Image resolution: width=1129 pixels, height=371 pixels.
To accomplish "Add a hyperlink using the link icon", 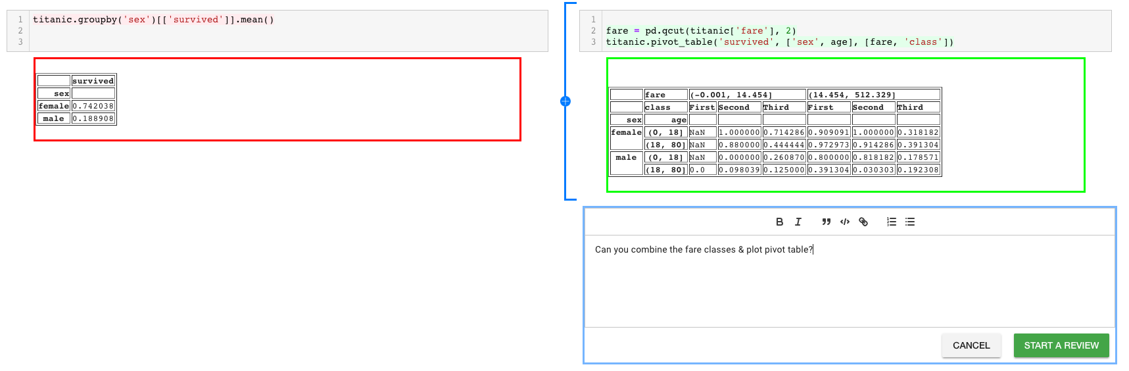I will 863,222.
